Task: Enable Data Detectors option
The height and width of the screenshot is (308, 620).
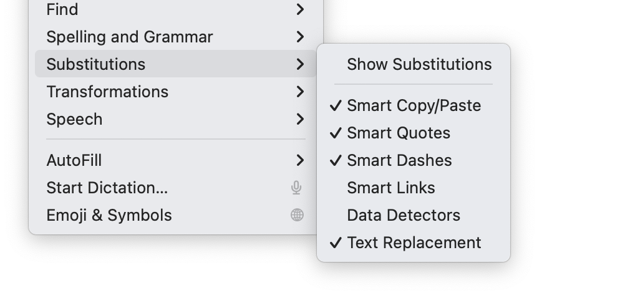Action: tap(404, 215)
